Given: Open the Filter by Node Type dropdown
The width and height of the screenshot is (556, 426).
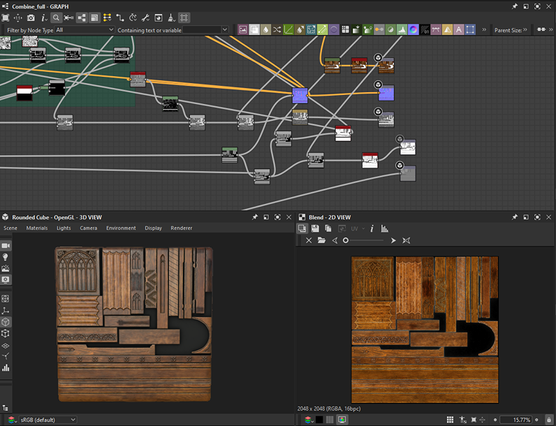Looking at the screenshot, I should tap(84, 30).
